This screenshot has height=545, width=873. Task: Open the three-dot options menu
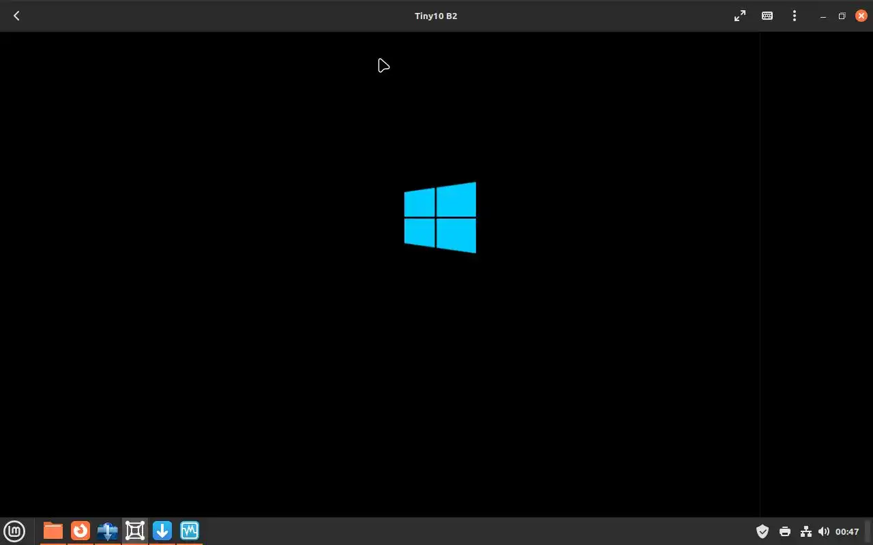795,16
